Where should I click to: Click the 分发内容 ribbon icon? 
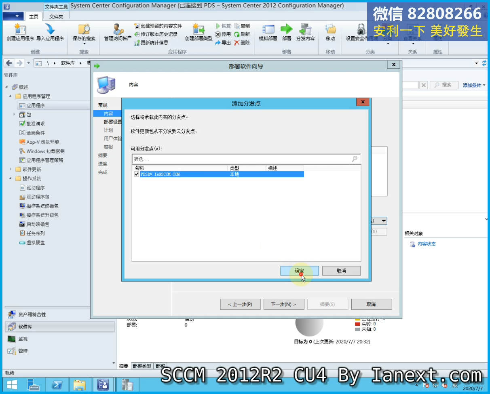point(305,32)
